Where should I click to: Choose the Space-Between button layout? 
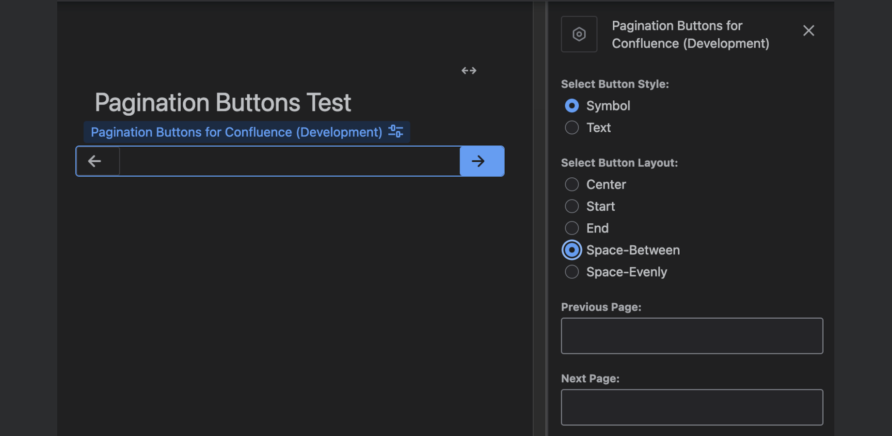[x=572, y=250]
